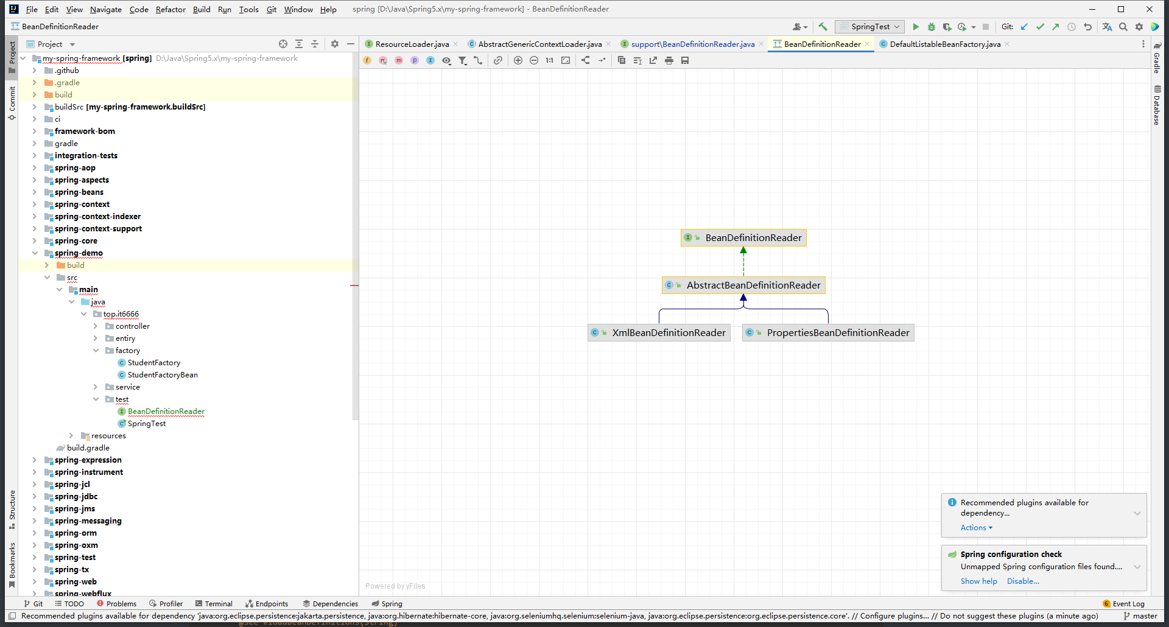Expand the spring-core module folder
1169x627 pixels.
coord(35,241)
